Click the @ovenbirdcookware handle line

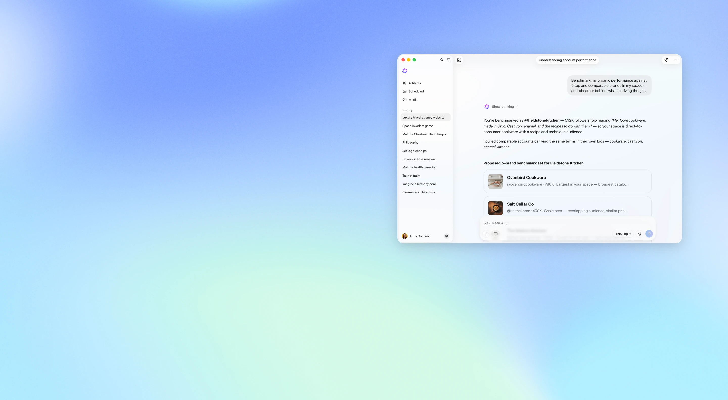567,184
